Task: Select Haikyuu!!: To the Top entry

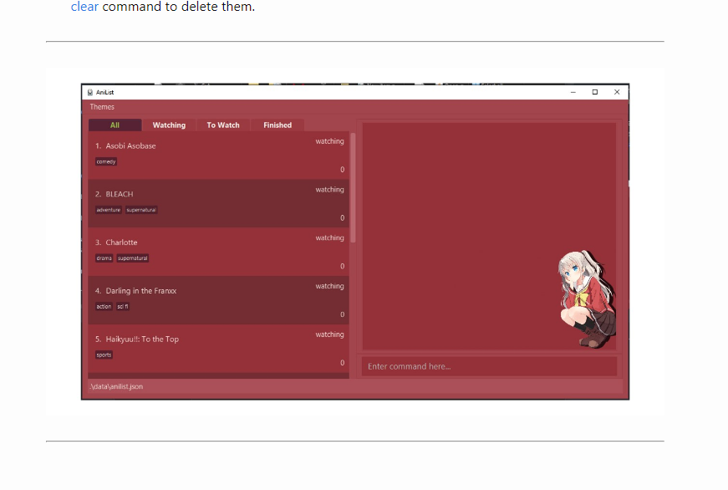Action: click(218, 349)
